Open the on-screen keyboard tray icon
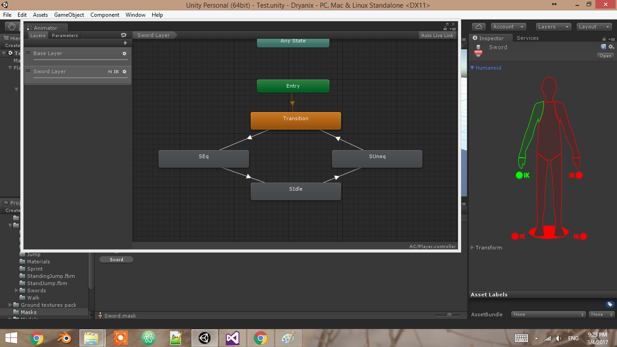This screenshot has height=347, width=617. point(522,338)
